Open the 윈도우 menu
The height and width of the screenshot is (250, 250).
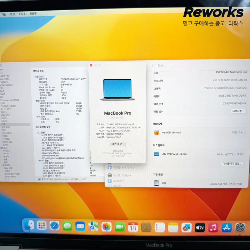point(22,14)
